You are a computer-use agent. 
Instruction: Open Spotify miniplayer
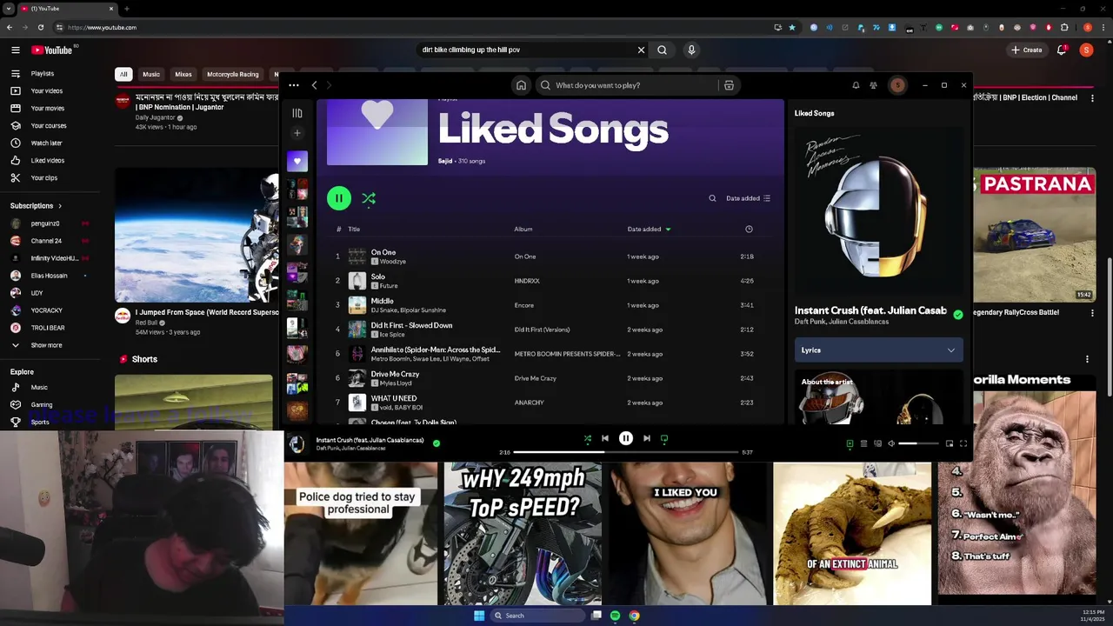(x=949, y=443)
